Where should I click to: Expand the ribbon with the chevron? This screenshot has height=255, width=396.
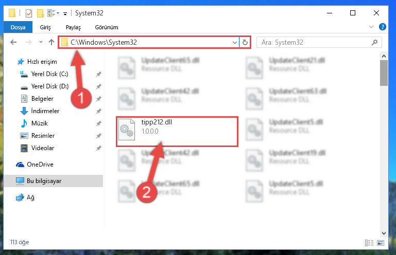coord(371,27)
